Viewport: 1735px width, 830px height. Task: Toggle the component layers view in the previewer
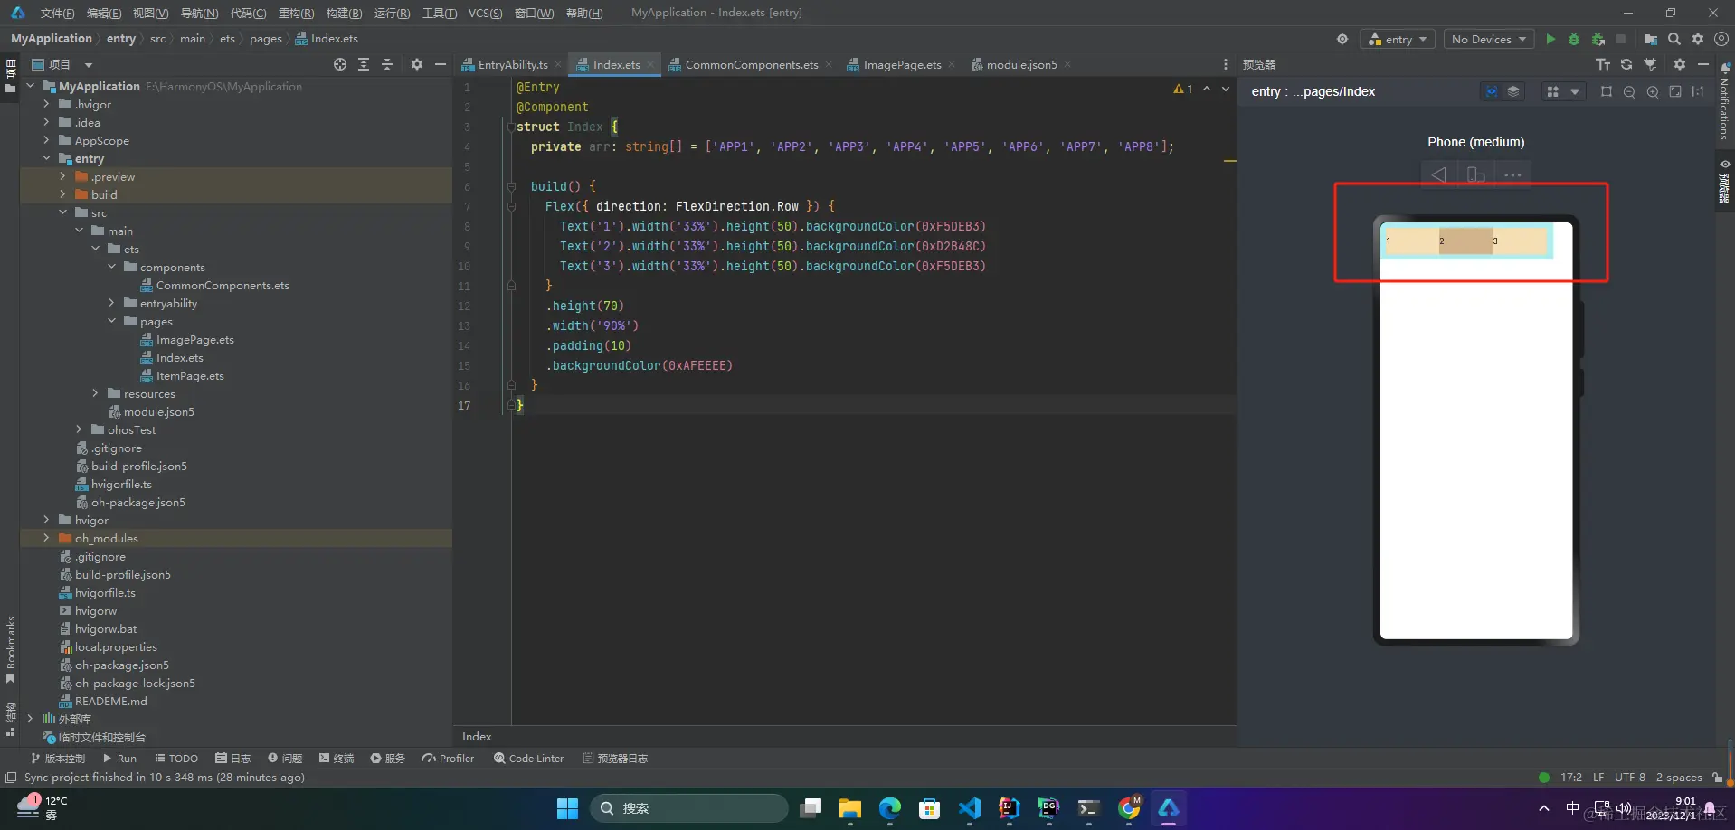coord(1513,91)
